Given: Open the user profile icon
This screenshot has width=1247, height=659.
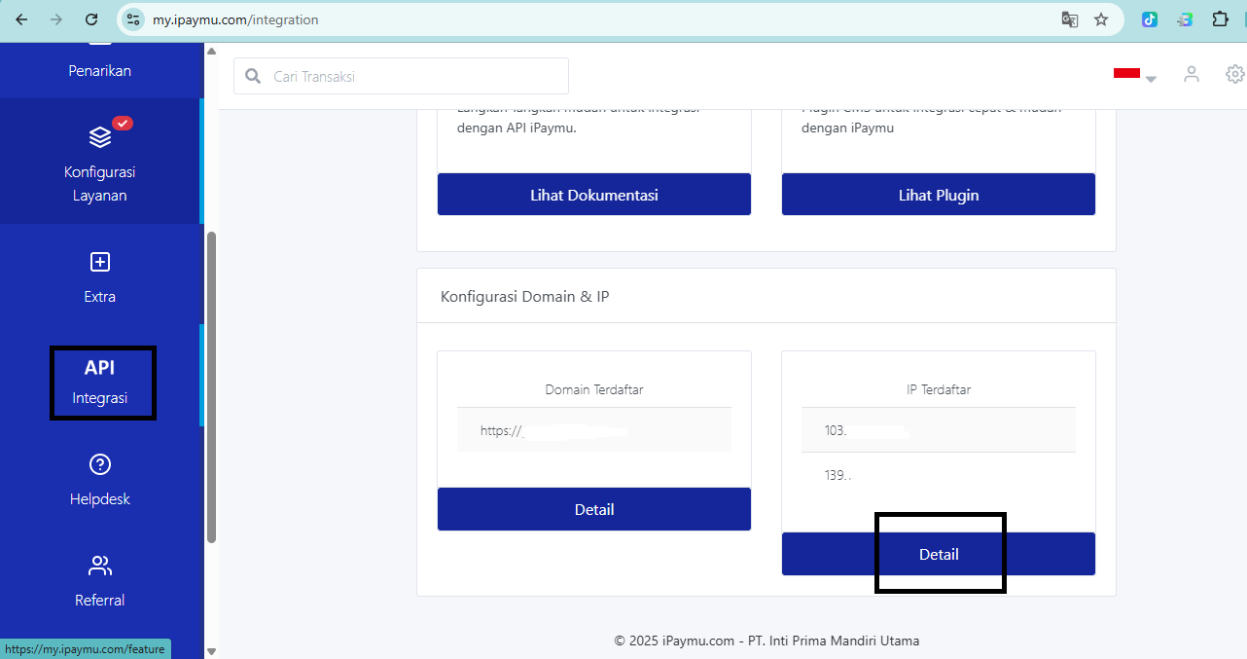Looking at the screenshot, I should tap(1192, 74).
